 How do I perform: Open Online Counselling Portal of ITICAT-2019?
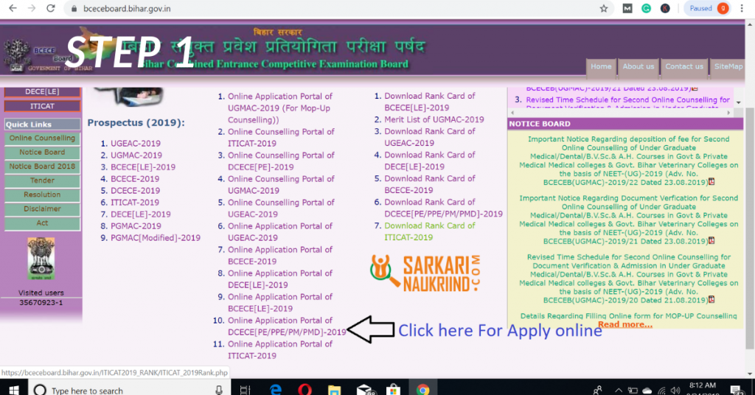tap(281, 137)
